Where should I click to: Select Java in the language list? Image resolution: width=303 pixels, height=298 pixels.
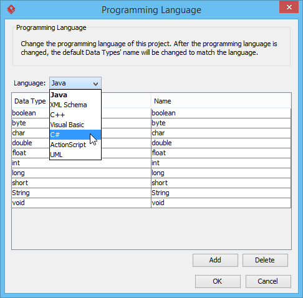click(x=75, y=95)
